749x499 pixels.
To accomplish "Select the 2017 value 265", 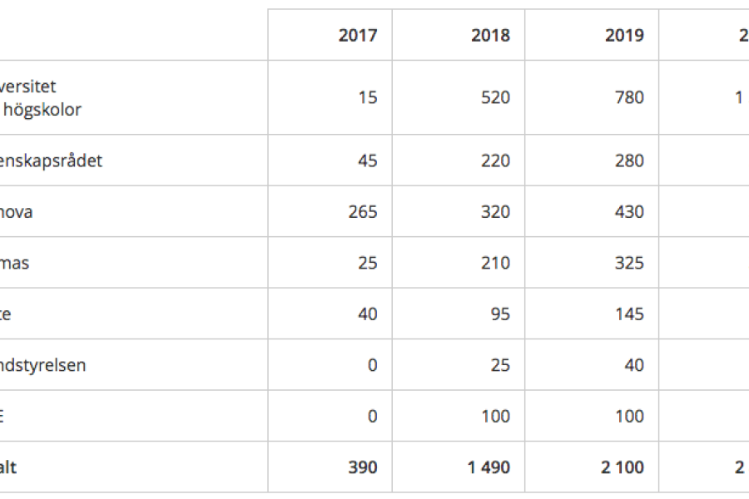I will 363,212.
